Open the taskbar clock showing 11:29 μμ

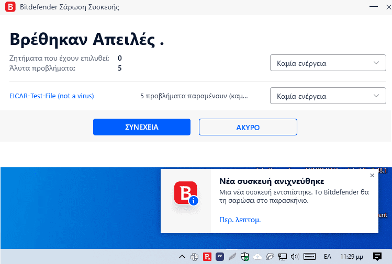pyautogui.click(x=352, y=257)
